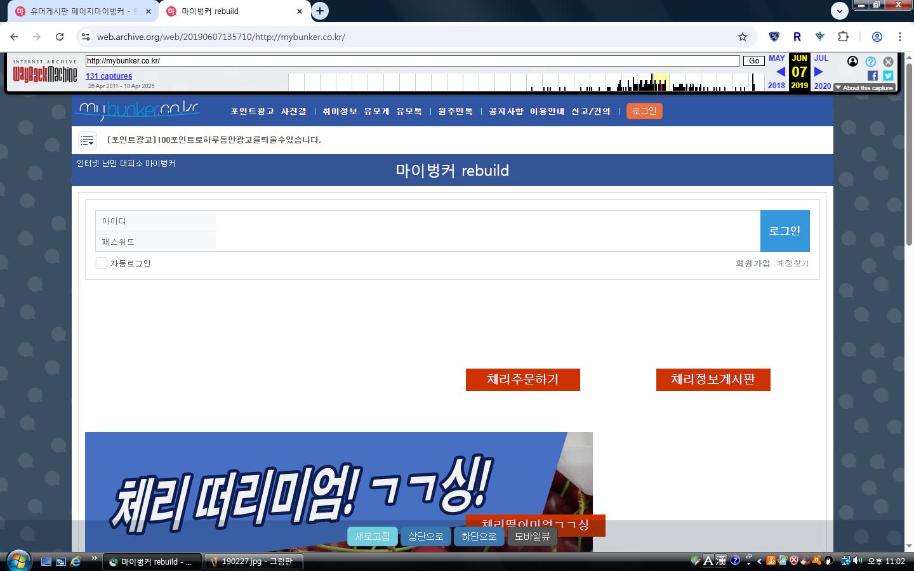Image resolution: width=914 pixels, height=571 pixels.
Task: Focus the 아이디 input field
Action: point(487,221)
